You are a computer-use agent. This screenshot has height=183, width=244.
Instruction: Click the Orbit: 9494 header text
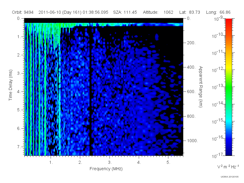[23, 12]
